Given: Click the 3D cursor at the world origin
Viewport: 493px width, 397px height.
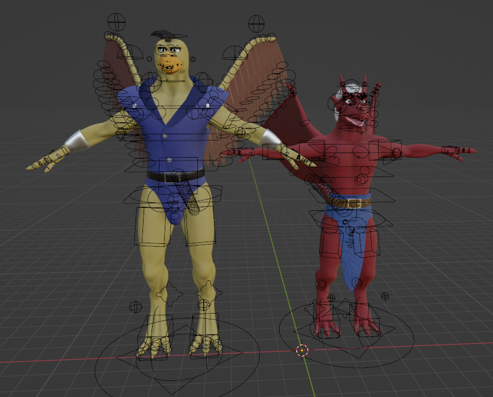Looking at the screenshot, I should (302, 350).
